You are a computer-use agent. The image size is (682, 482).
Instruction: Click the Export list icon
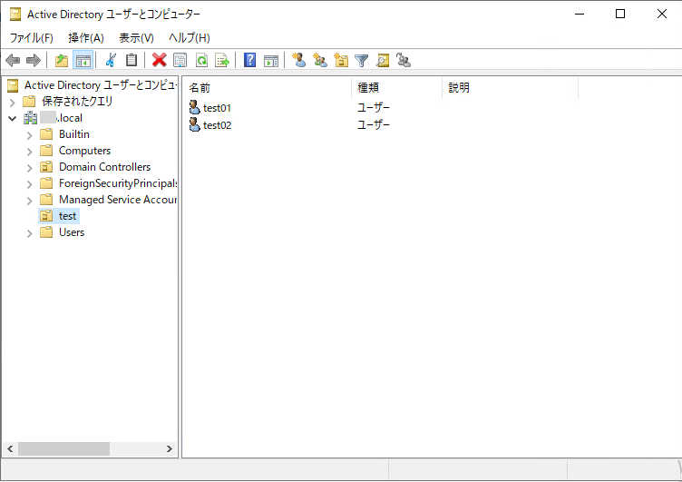[x=222, y=60]
